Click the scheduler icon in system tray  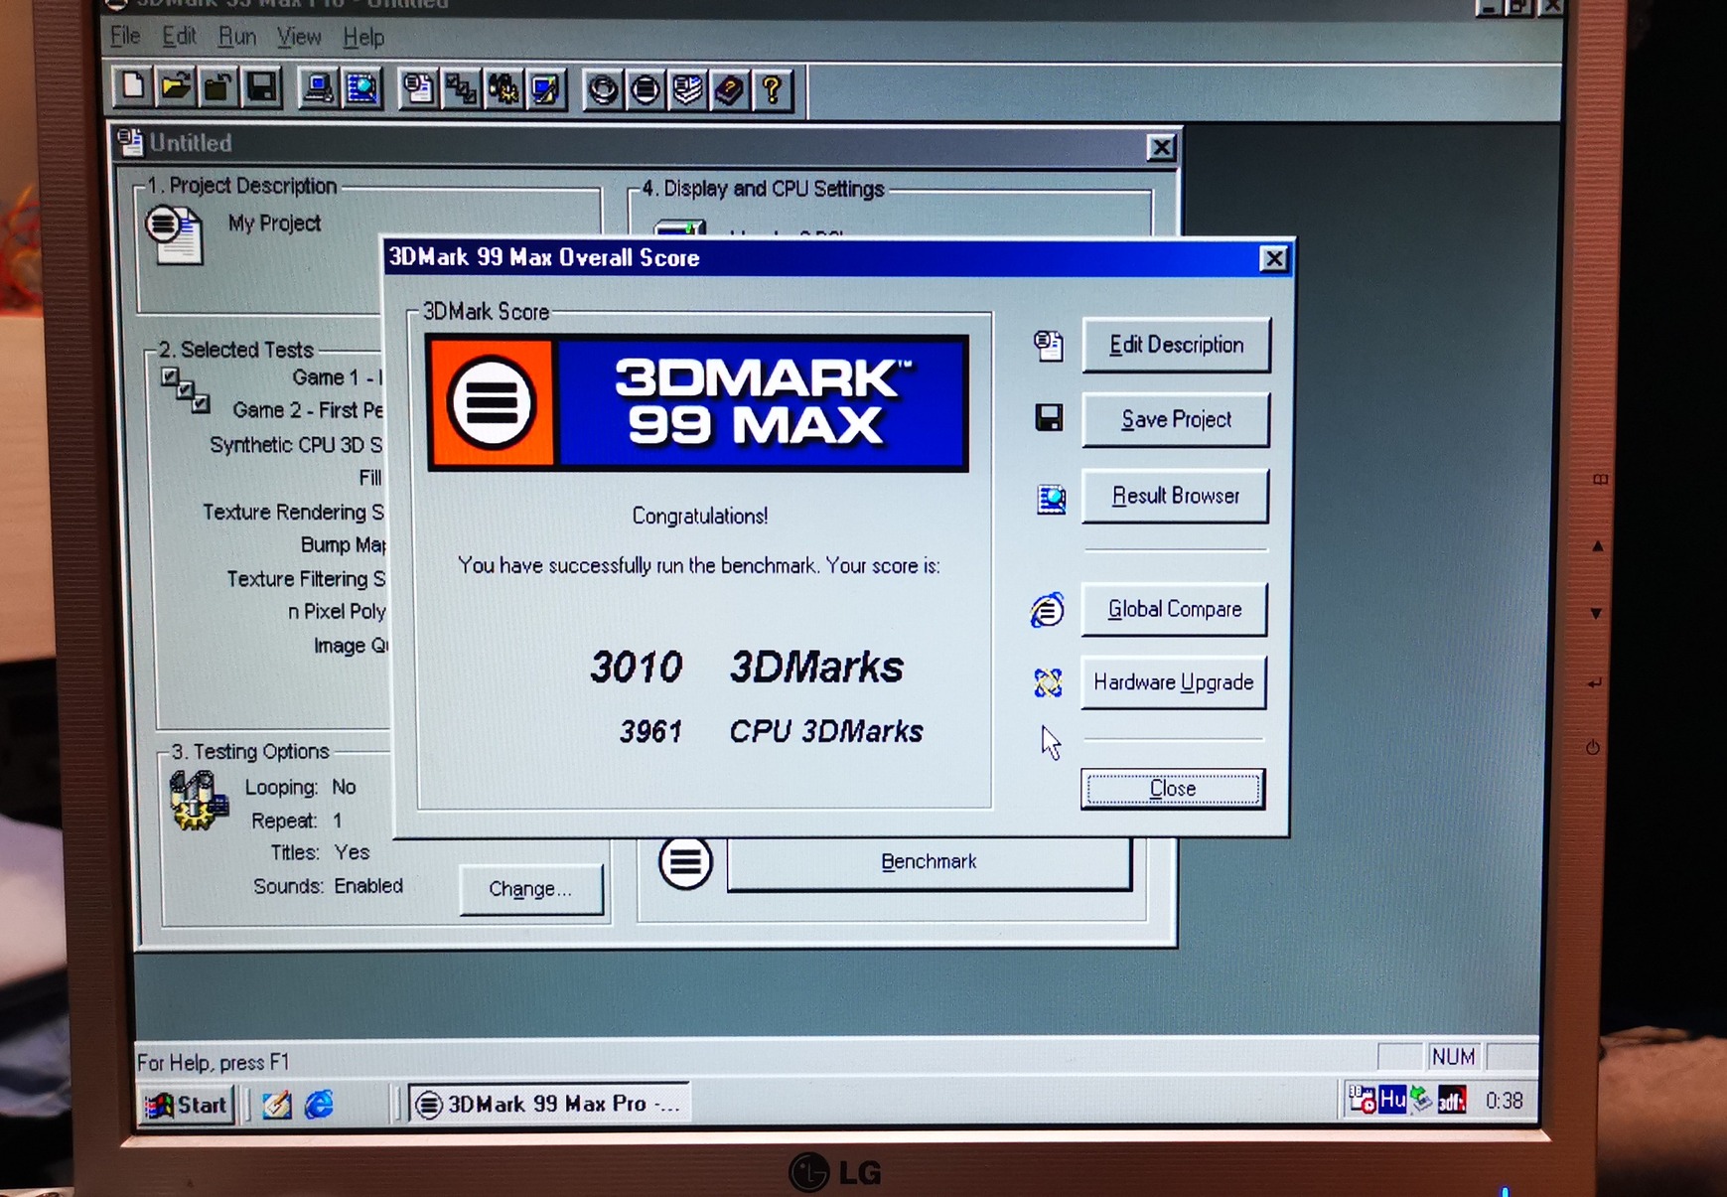tap(1362, 1099)
